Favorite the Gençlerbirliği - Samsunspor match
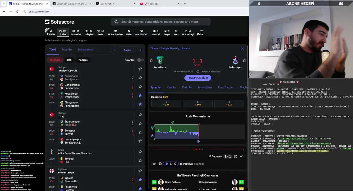Image resolution: width=353 pixels, height=191 pixels. (x=140, y=86)
